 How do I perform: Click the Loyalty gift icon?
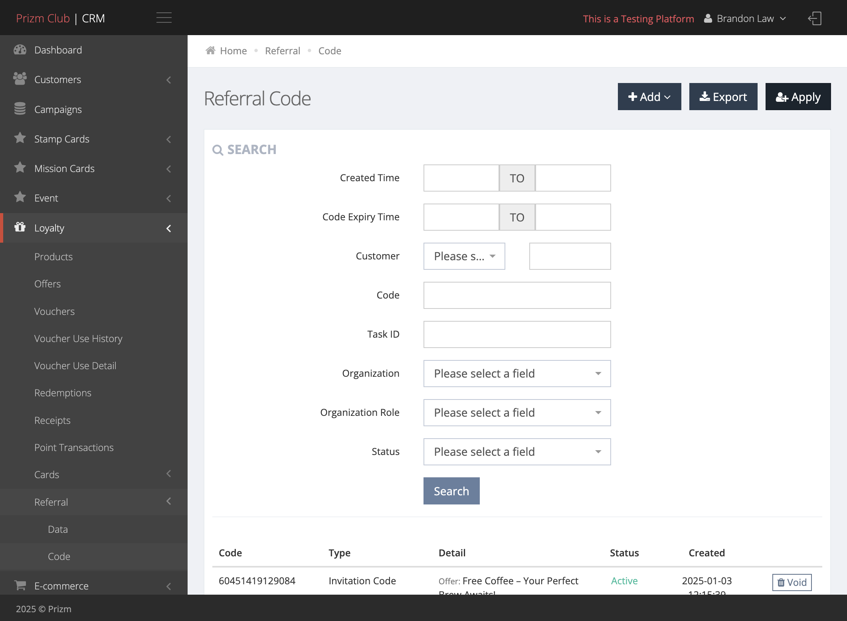(x=20, y=227)
